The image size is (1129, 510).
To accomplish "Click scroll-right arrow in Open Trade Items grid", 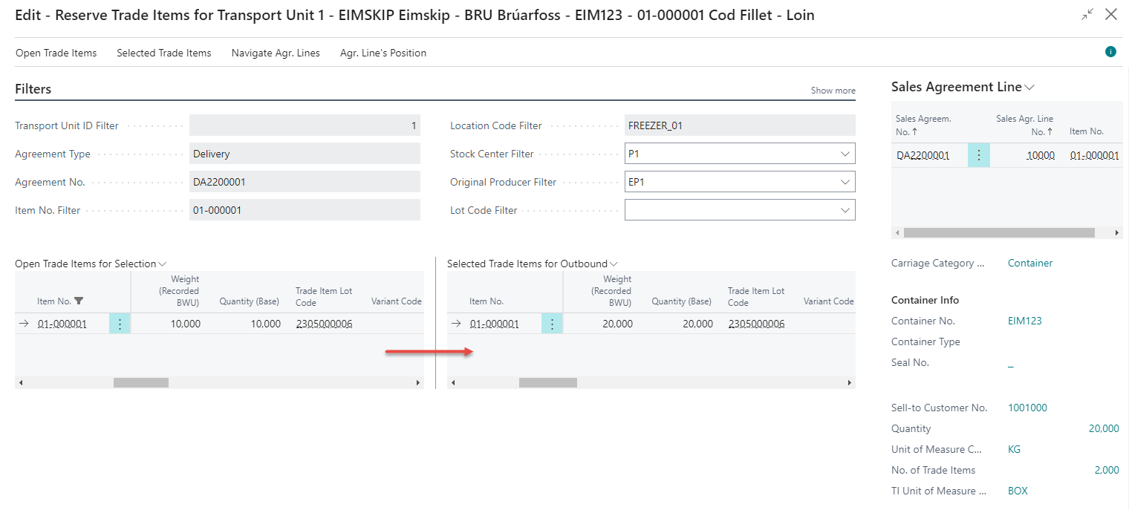I will [417, 383].
